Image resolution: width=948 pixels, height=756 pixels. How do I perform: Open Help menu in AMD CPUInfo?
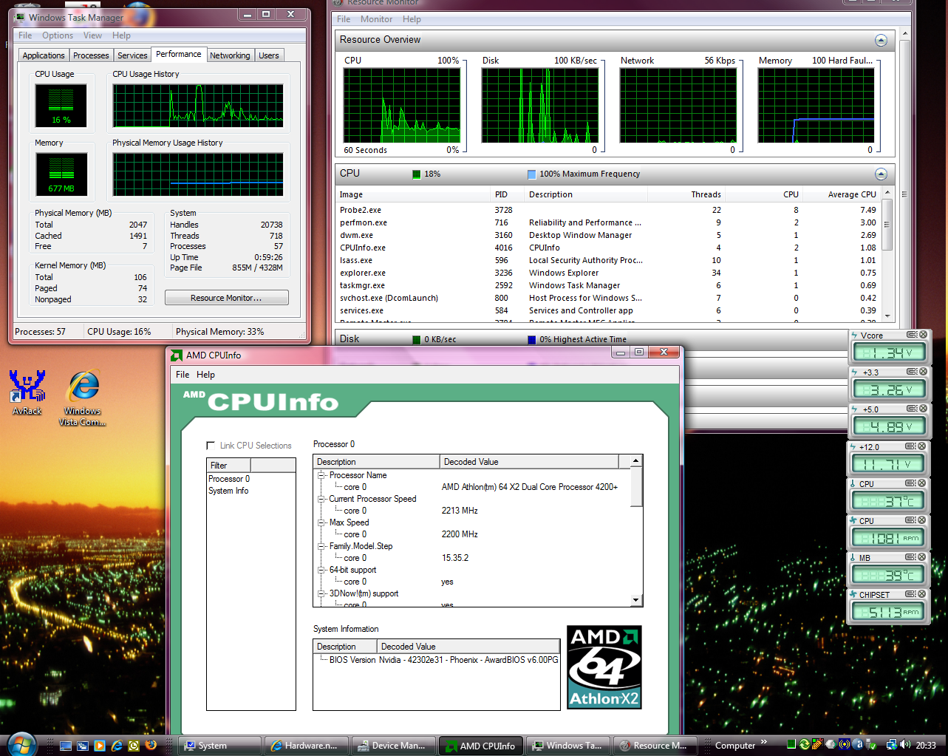click(205, 375)
